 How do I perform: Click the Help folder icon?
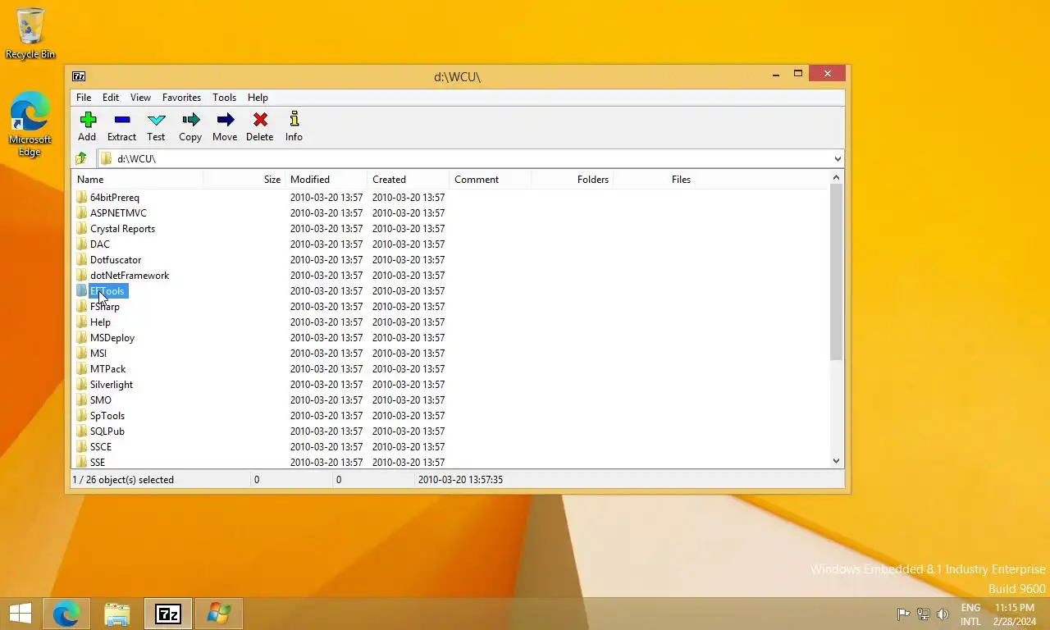pos(81,322)
